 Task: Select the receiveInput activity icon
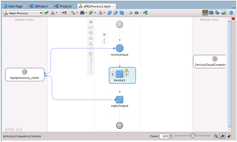[119, 48]
